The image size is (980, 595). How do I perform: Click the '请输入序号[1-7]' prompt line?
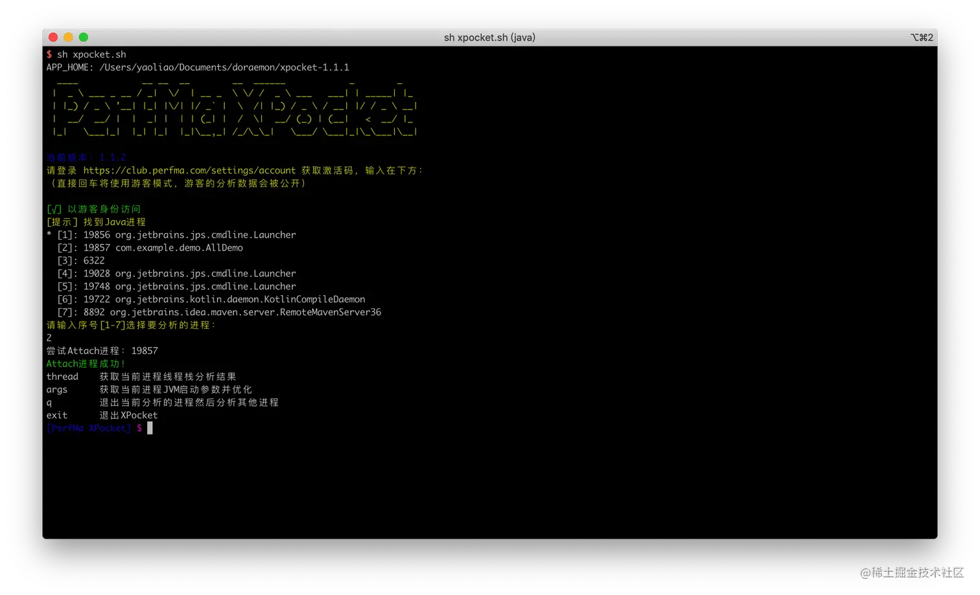click(131, 325)
